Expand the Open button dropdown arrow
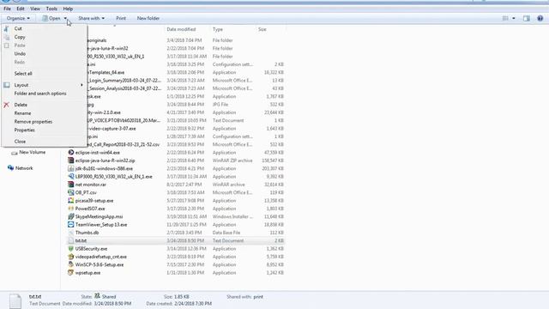The height and width of the screenshot is (309, 549). click(65, 18)
